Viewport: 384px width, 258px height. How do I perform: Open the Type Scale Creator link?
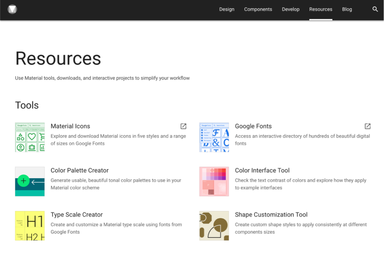tap(77, 215)
